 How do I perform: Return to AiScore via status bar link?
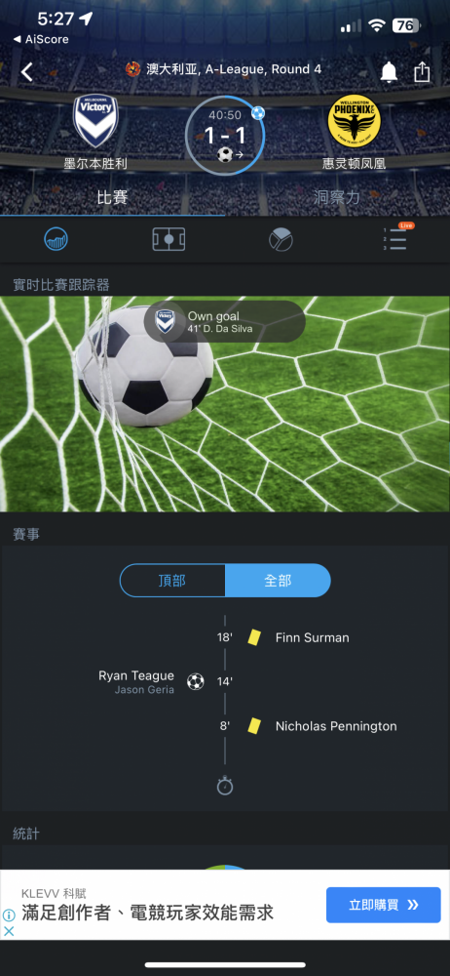(x=41, y=39)
